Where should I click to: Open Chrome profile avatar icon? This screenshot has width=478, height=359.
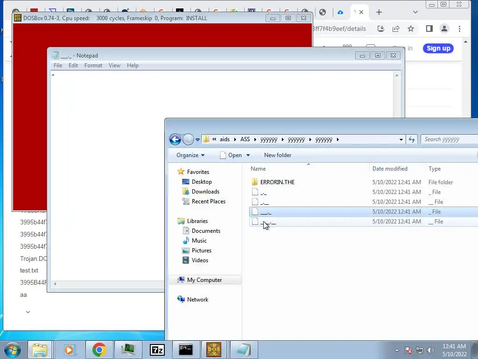click(444, 29)
